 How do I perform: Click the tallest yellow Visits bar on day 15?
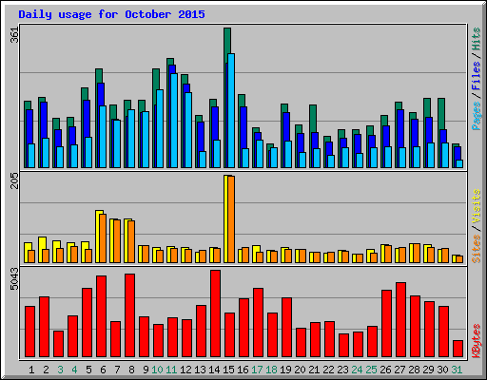coord(225,218)
